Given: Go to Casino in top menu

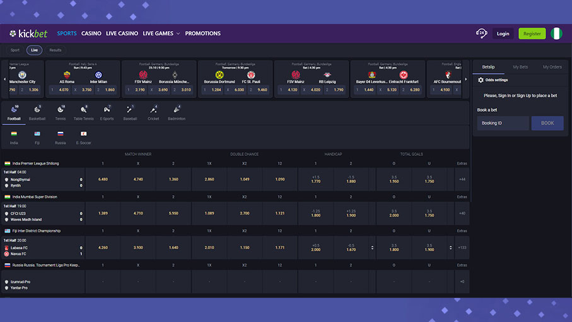Looking at the screenshot, I should (91, 33).
